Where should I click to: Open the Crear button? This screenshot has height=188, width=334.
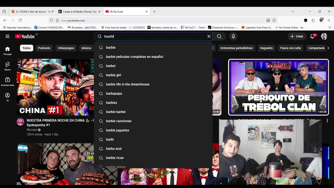pyautogui.click(x=297, y=37)
